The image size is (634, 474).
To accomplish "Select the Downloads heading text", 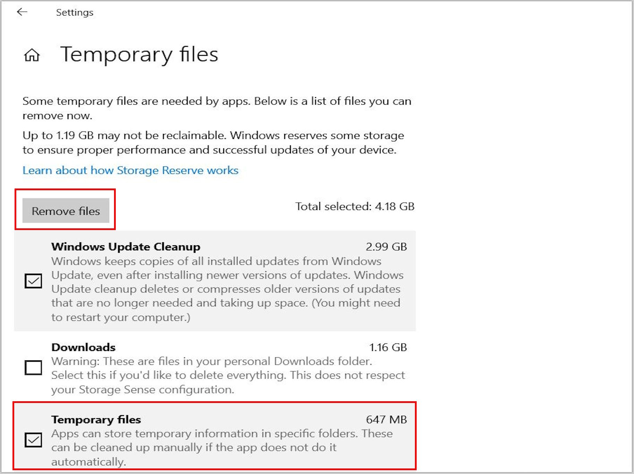I will (84, 347).
